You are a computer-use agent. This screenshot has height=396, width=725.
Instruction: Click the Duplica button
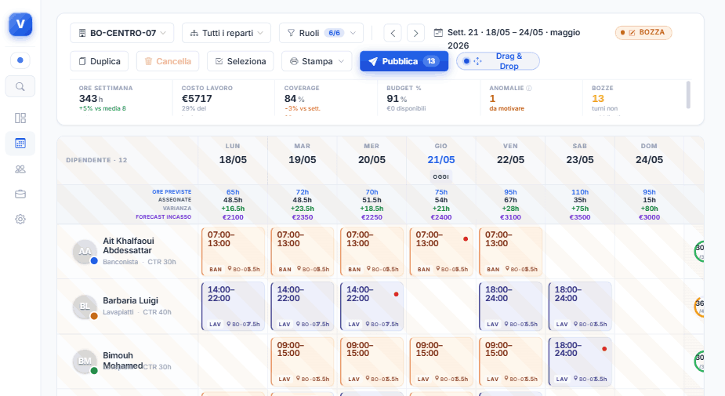click(x=100, y=61)
